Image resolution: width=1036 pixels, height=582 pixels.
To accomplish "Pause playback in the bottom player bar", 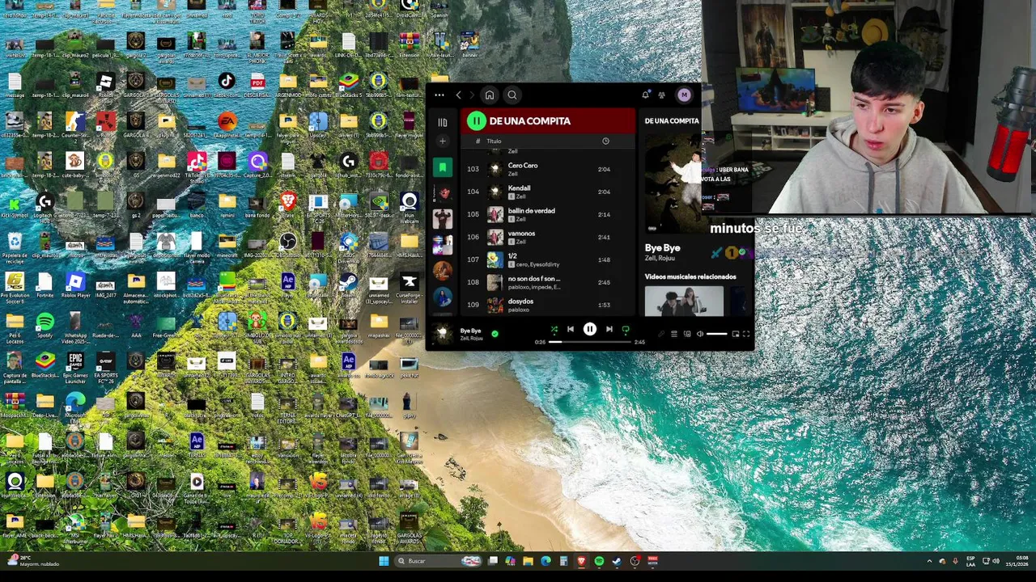I will click(590, 330).
